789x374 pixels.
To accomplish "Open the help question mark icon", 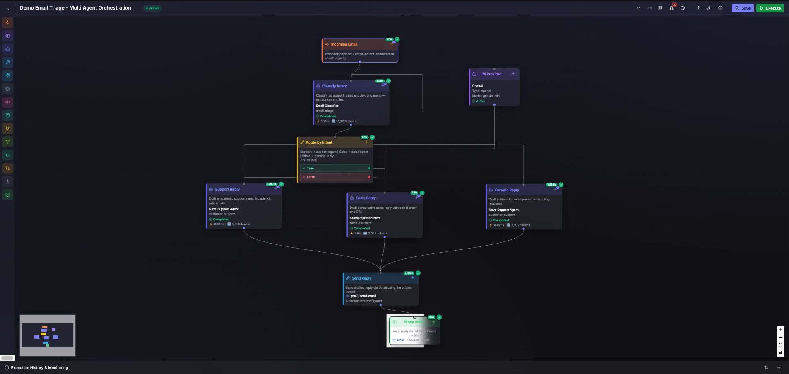I will coord(720,8).
